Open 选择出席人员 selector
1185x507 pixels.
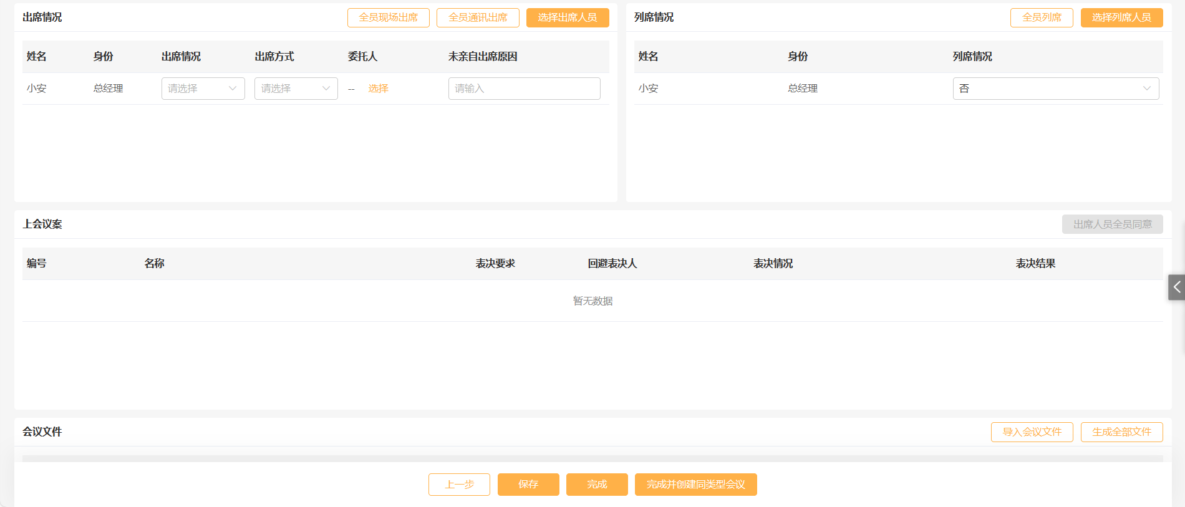[x=568, y=17]
